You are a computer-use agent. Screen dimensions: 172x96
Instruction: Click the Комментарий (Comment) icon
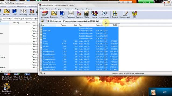tap(125, 14)
